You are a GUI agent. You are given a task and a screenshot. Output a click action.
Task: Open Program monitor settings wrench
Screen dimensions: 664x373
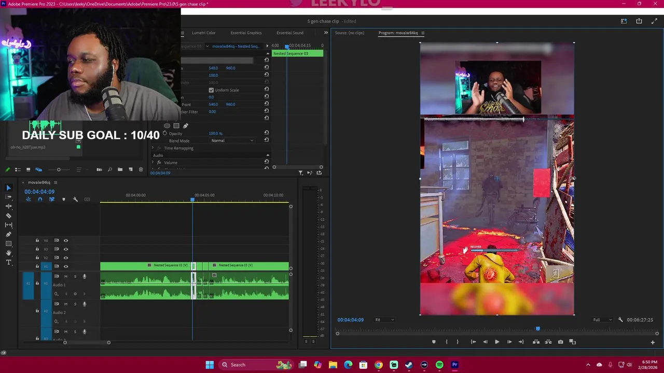point(620,320)
